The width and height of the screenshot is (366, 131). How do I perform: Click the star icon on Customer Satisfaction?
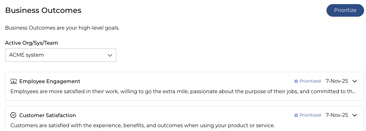point(296,115)
